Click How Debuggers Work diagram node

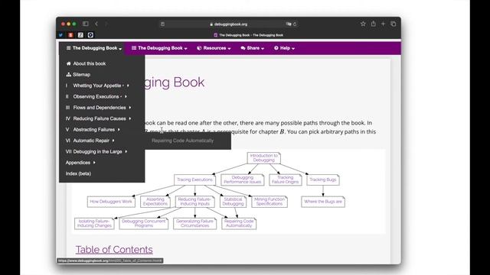[x=111, y=202]
